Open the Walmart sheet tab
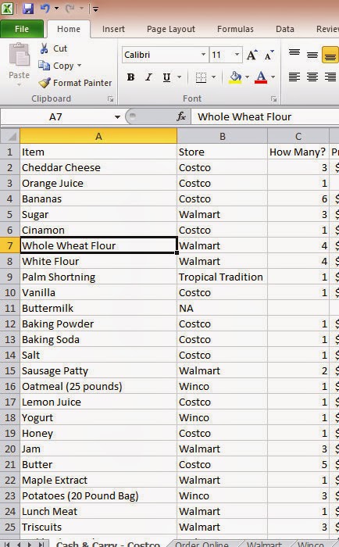 click(264, 544)
